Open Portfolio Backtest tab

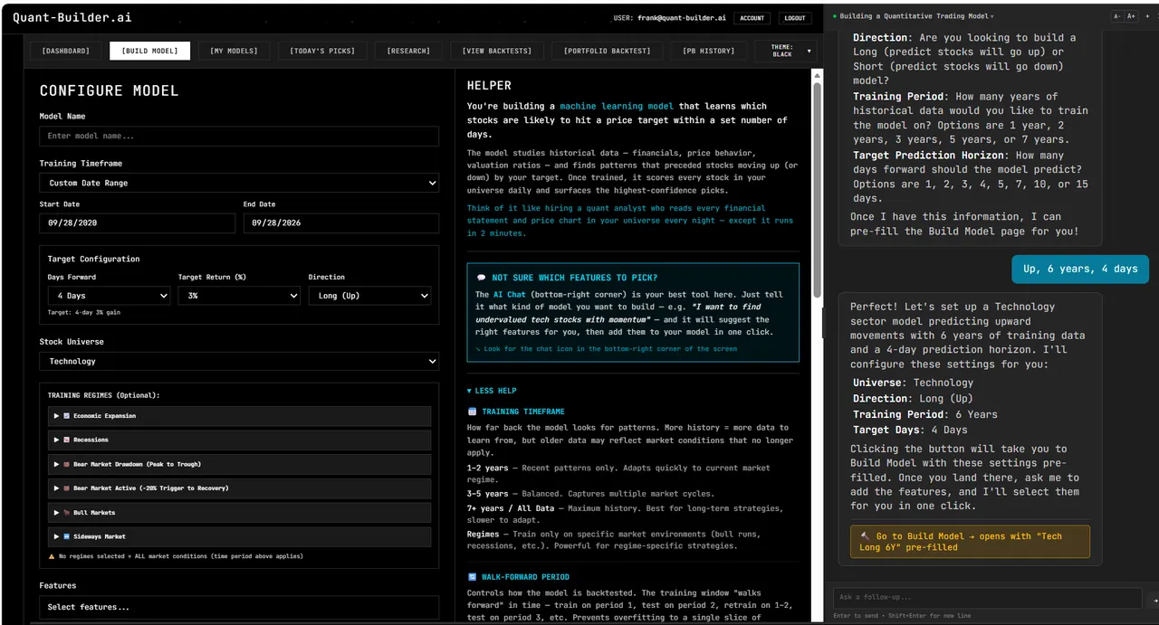click(607, 51)
